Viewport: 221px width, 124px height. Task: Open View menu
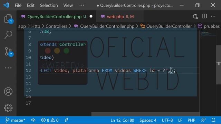click(x=68, y=6)
